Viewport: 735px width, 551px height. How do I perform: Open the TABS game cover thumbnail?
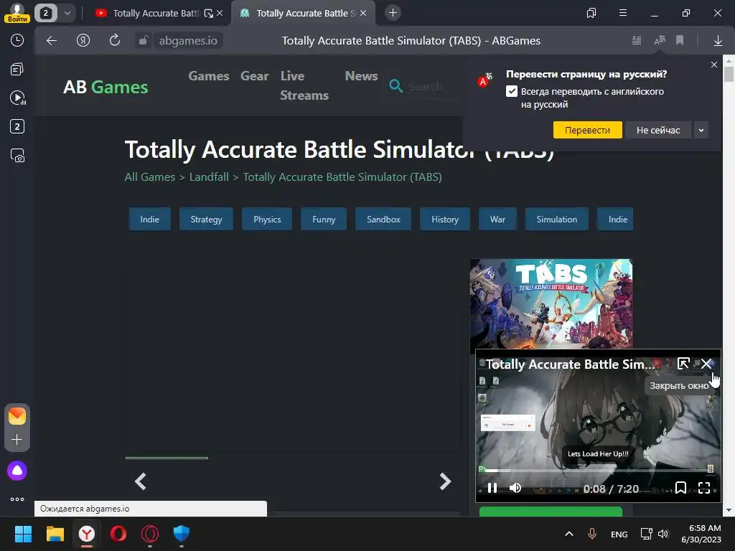point(551,303)
